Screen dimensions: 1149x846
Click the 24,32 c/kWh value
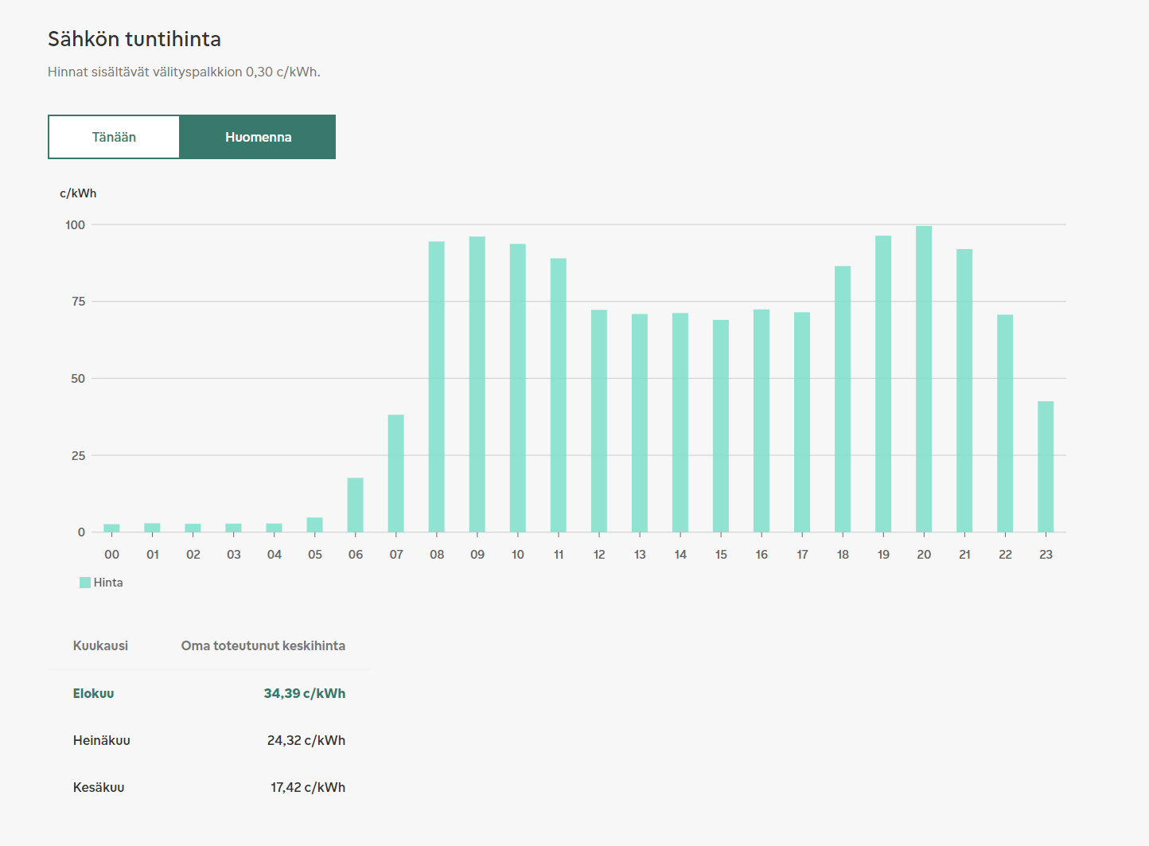[306, 740]
